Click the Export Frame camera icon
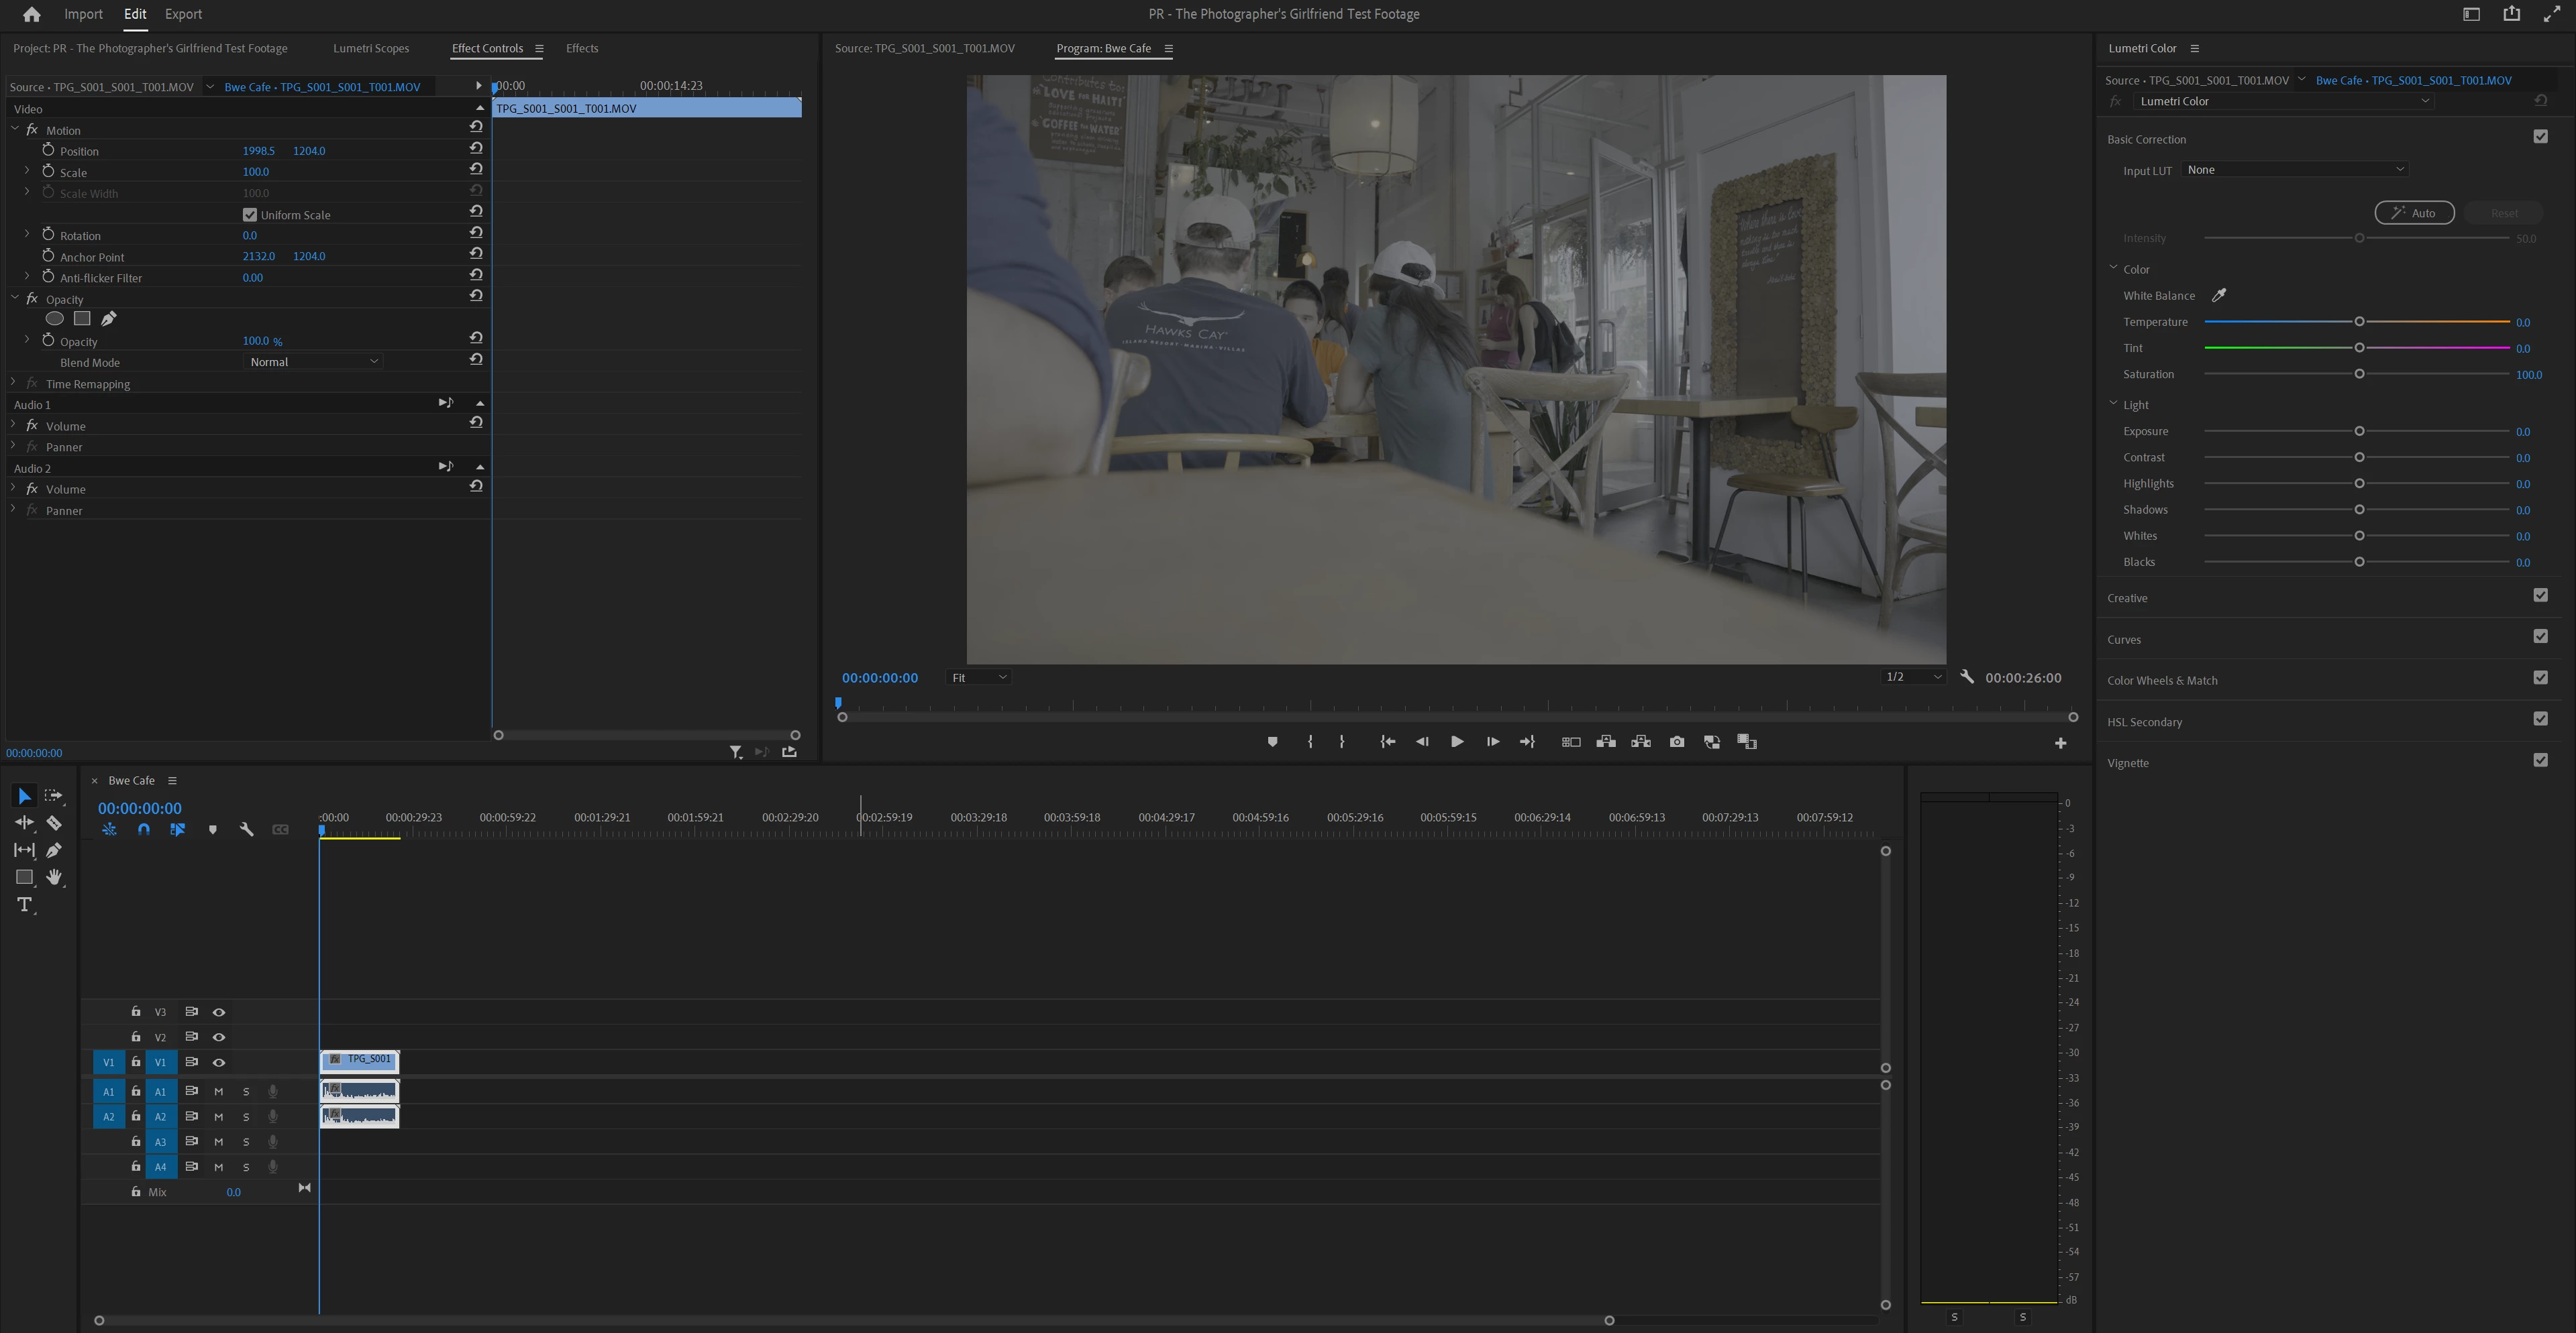 coord(1677,742)
